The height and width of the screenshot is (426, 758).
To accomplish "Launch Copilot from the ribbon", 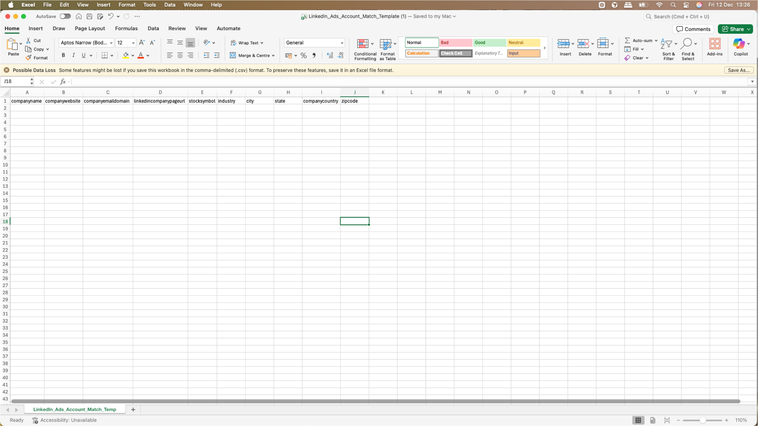I will pos(741,47).
